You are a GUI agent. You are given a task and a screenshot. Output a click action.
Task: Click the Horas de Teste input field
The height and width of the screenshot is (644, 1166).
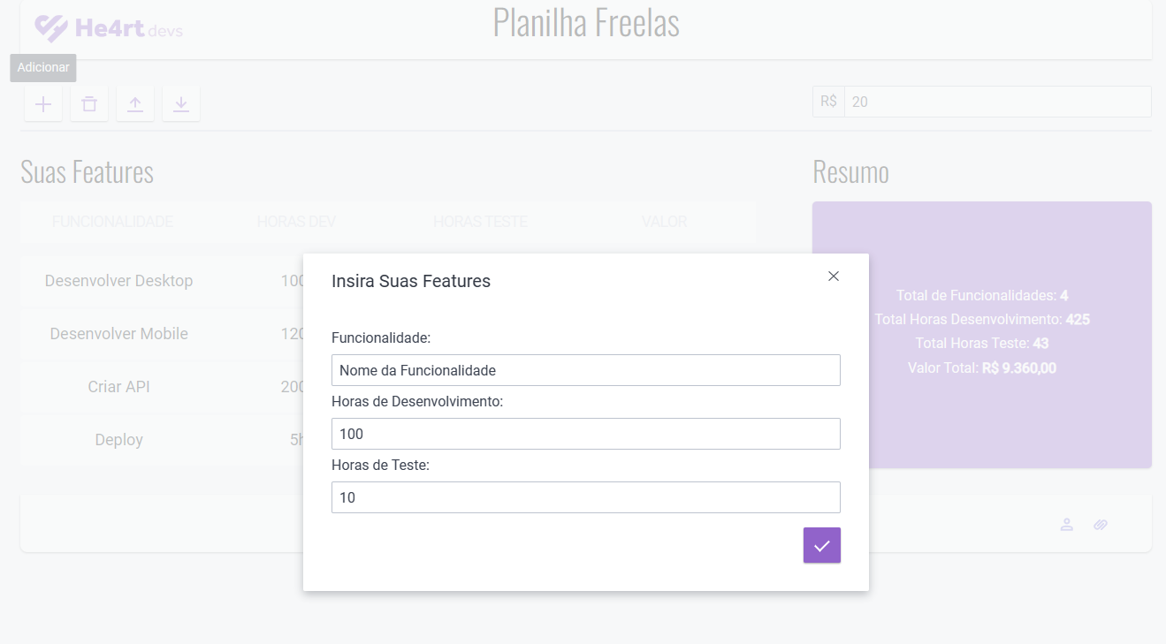[x=585, y=496]
